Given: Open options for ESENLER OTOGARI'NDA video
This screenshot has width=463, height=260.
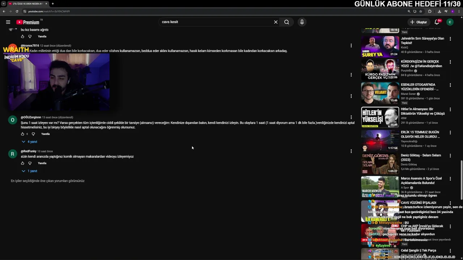Looking at the screenshot, I should (x=450, y=85).
